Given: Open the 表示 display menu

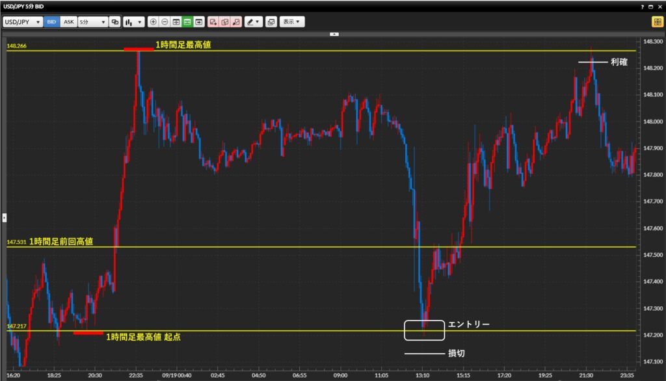Looking at the screenshot, I should pos(292,21).
